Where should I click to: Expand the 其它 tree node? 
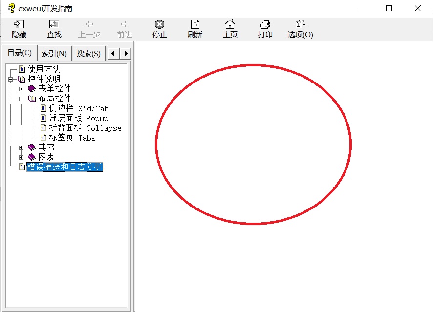pyautogui.click(x=22, y=147)
